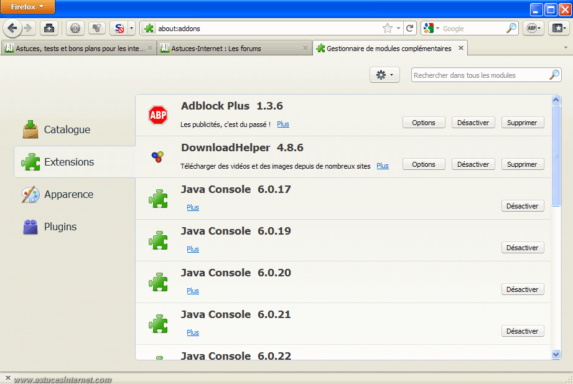Viewport: 573px width, 384px height.
Task: Click the Java Console 6.0.20 puzzle icon
Action: coord(158,282)
